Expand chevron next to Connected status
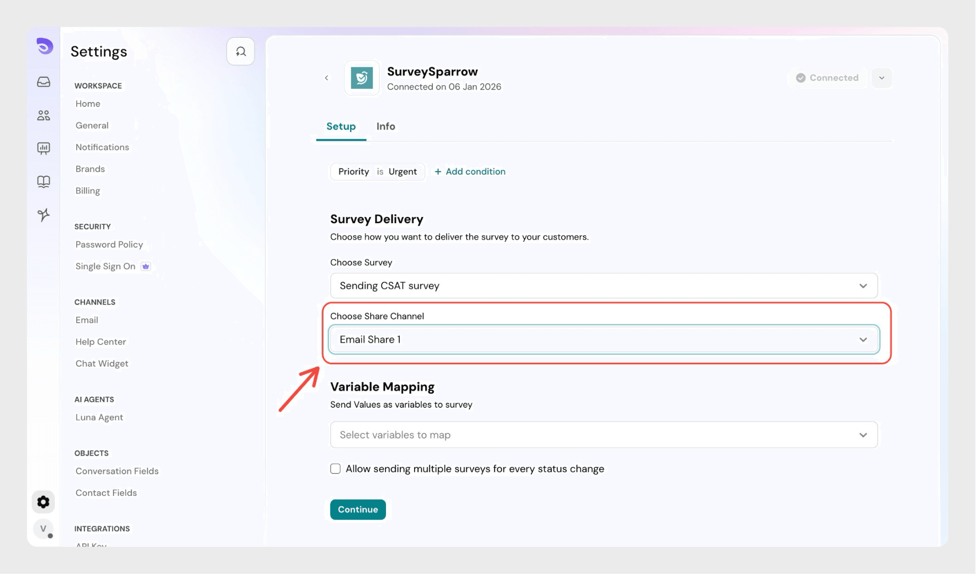 (882, 78)
